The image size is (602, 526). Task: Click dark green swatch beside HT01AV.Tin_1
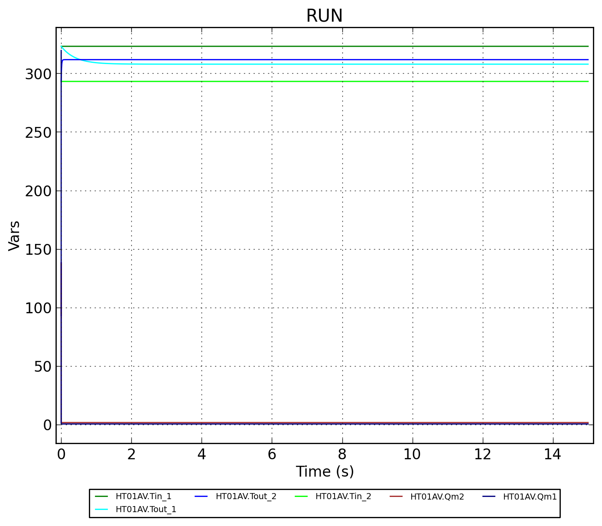click(101, 497)
